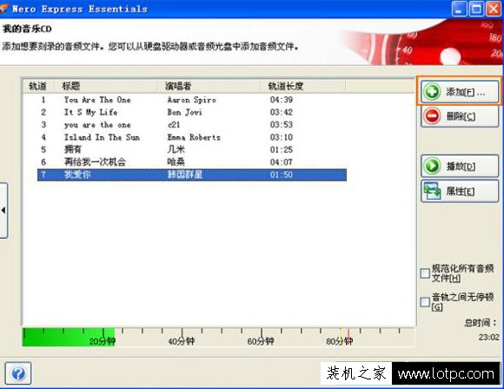
Task: Click total time value 23:02
Action: (489, 337)
